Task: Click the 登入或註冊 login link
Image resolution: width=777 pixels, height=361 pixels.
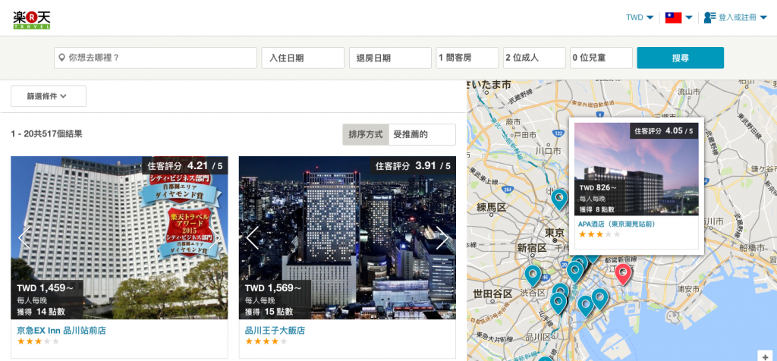Action: click(x=738, y=17)
